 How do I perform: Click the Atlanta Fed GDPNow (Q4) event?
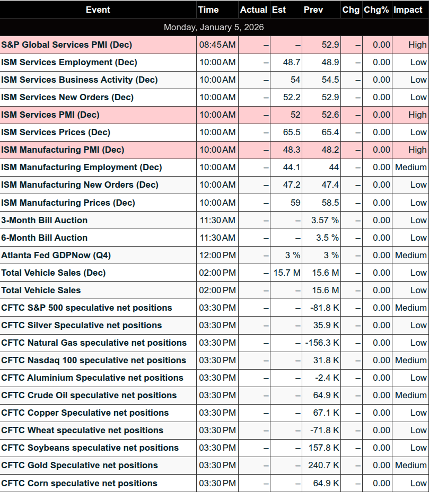coord(56,256)
